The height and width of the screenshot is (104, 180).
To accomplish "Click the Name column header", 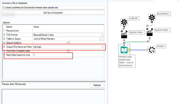I will pos(9,27).
